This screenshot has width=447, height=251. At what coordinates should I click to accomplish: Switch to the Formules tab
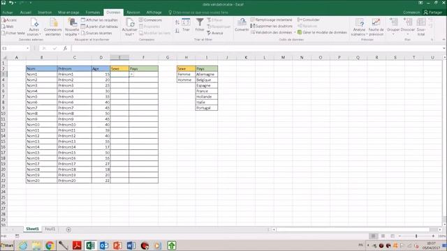pos(93,13)
